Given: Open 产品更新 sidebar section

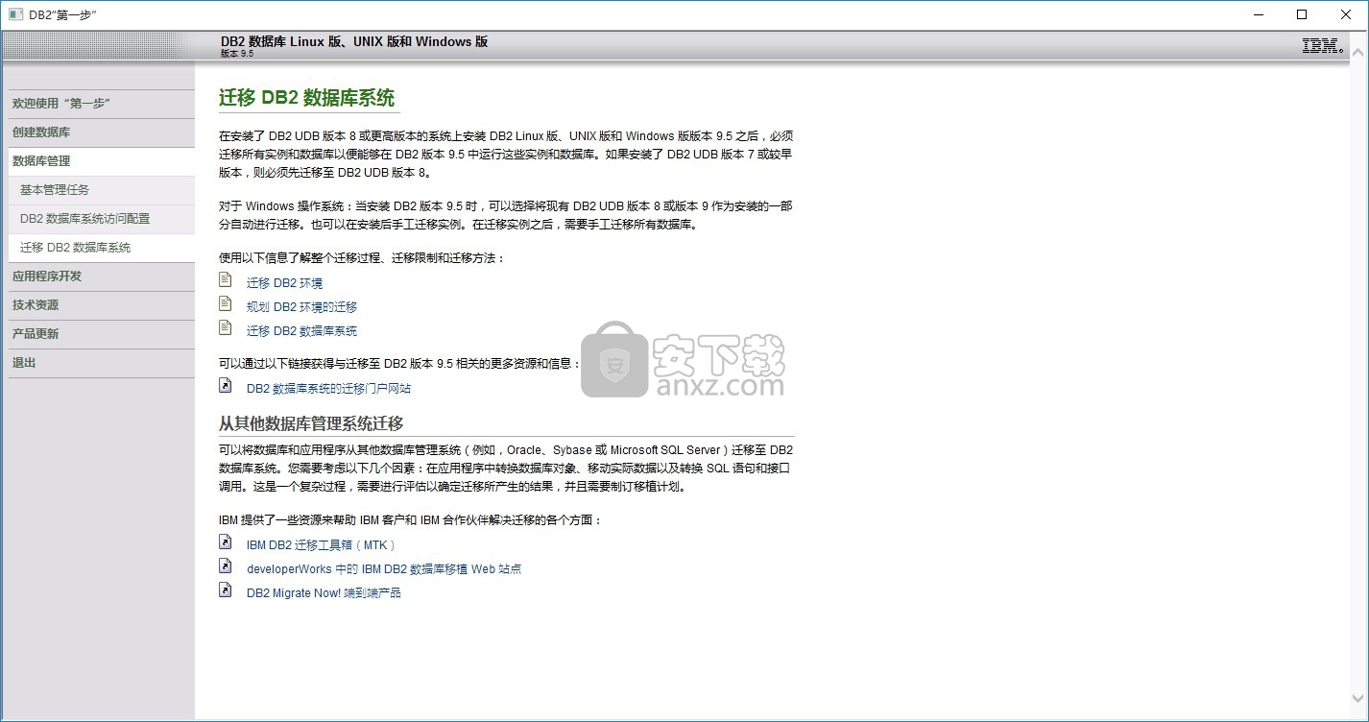Looking at the screenshot, I should click(102, 334).
